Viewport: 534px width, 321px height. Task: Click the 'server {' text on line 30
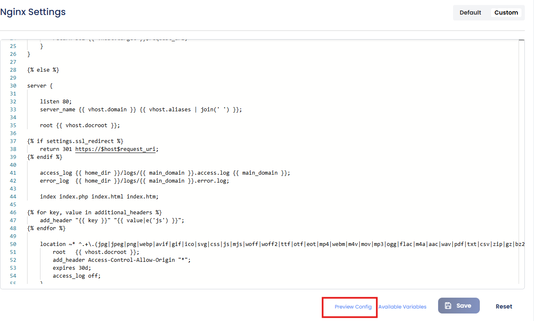[40, 86]
